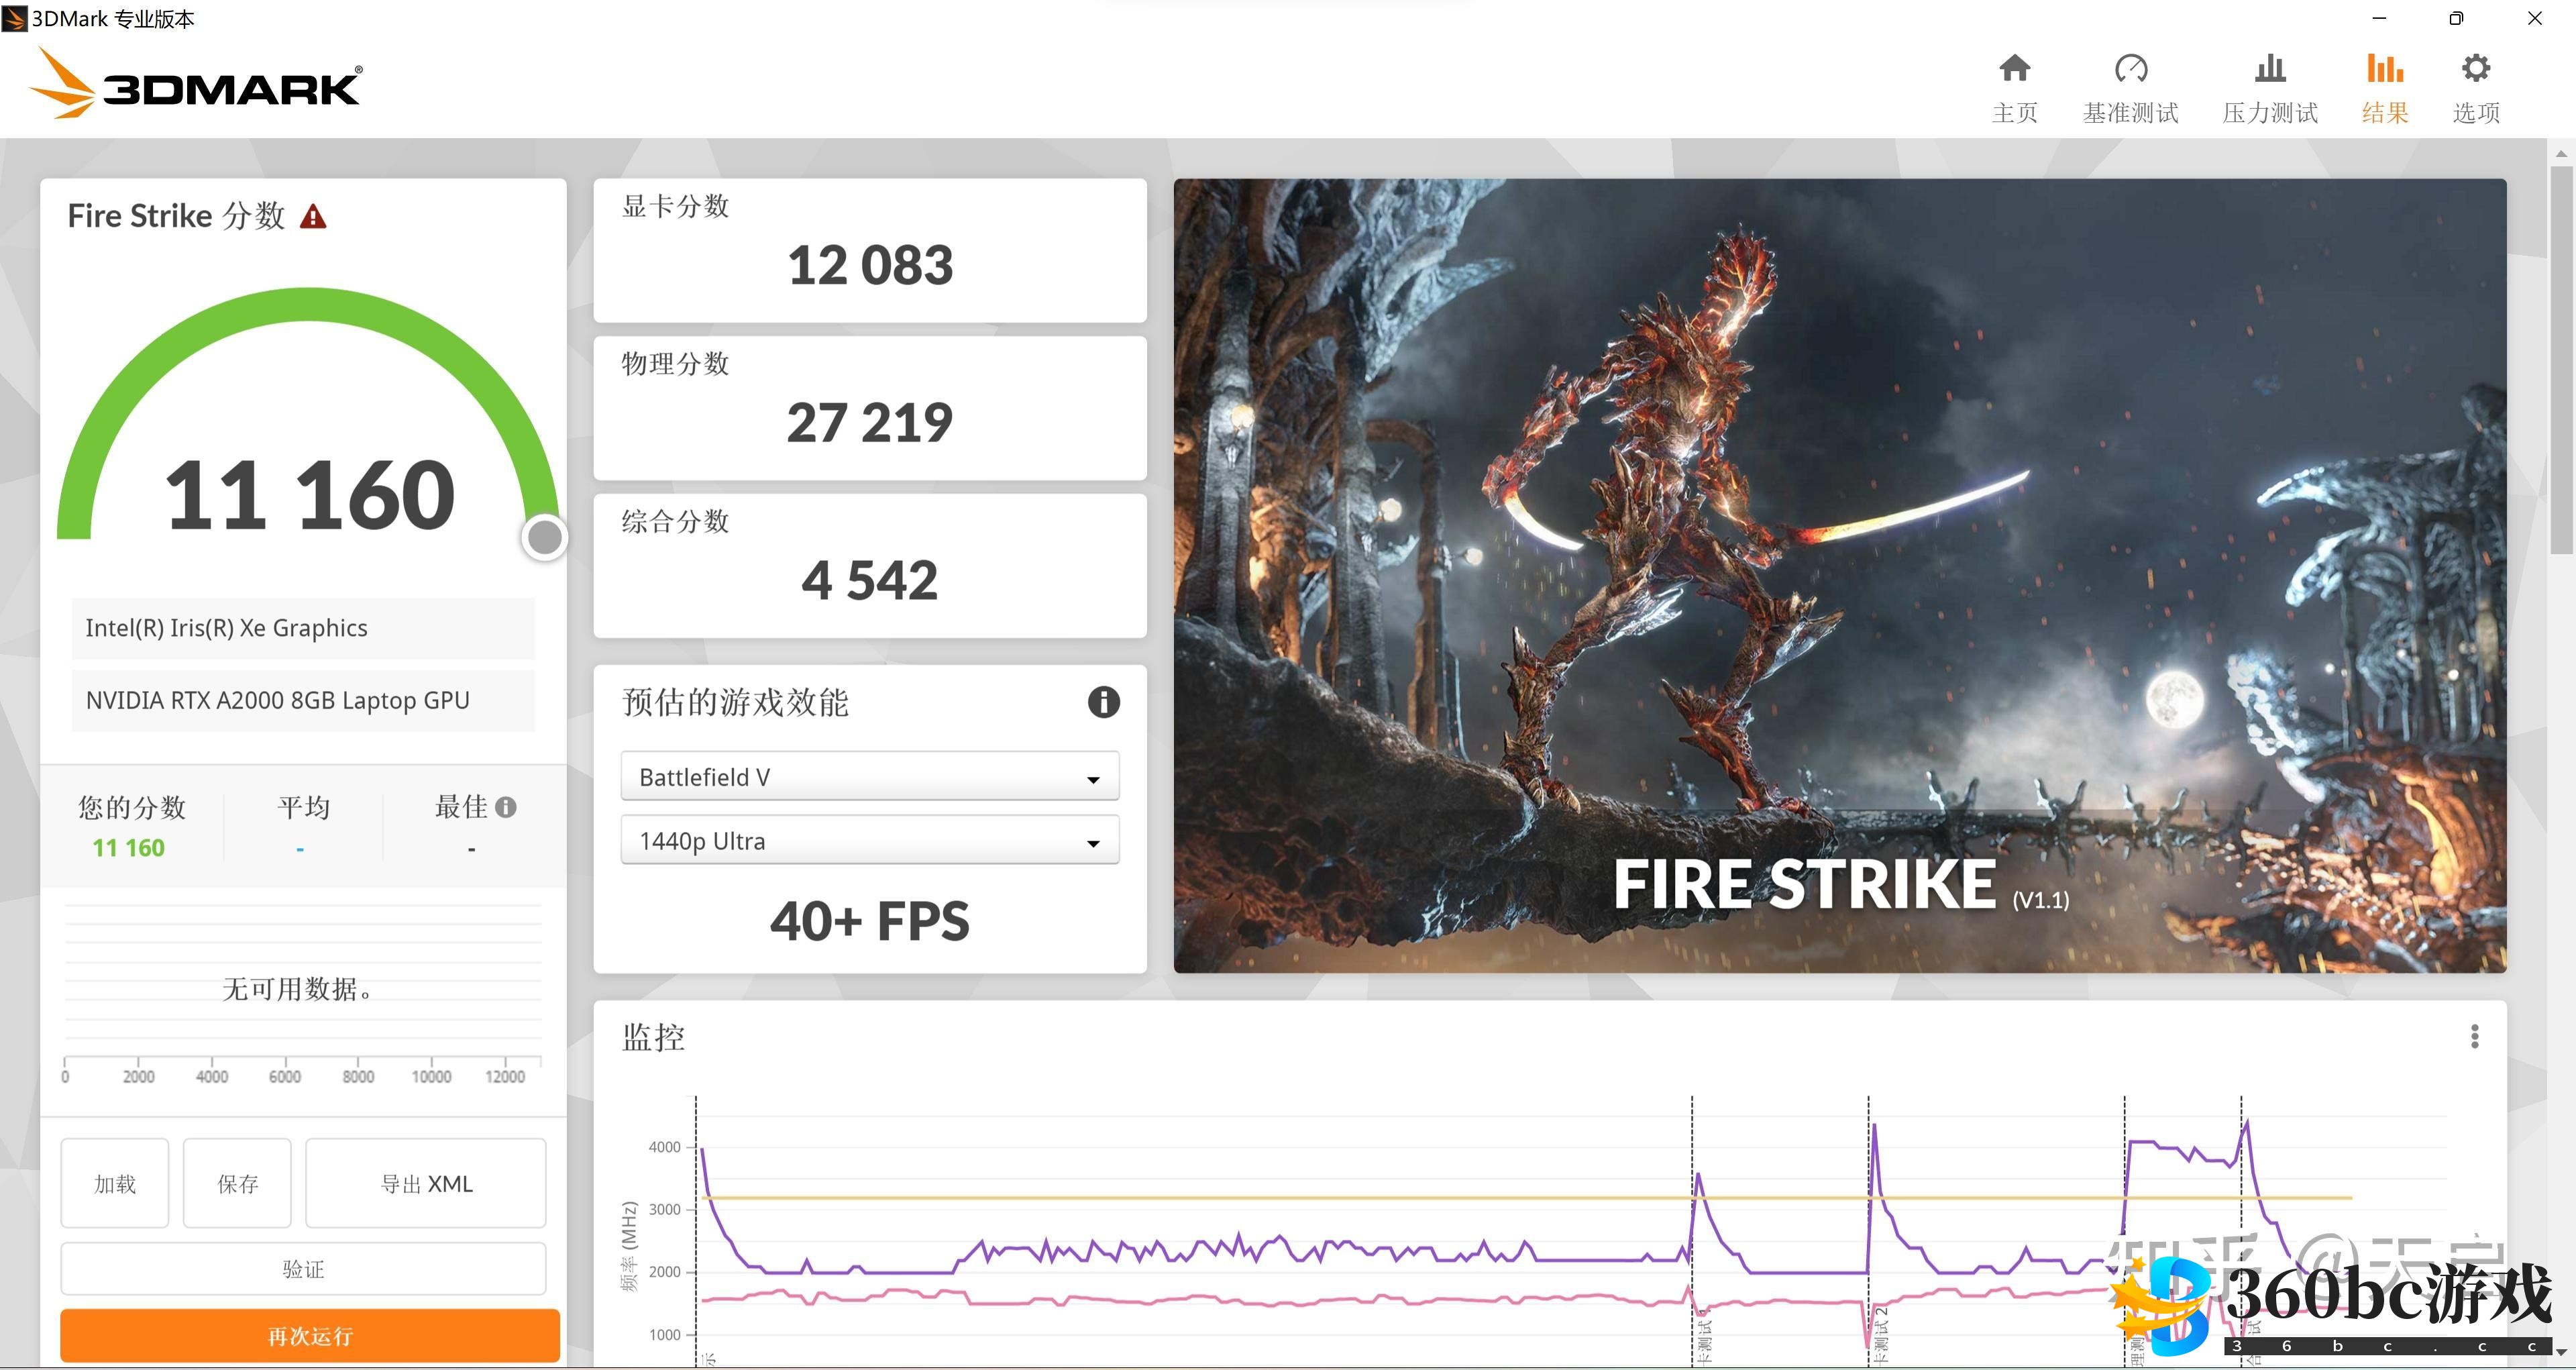Open Stress Tests (压力测试) chart icon
Image resolution: width=2576 pixels, height=1370 pixels.
(2270, 69)
